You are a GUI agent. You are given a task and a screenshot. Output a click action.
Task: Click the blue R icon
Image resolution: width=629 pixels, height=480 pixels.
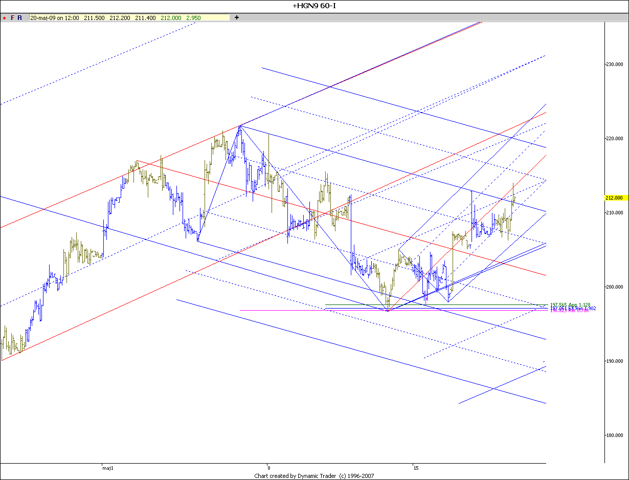point(20,17)
